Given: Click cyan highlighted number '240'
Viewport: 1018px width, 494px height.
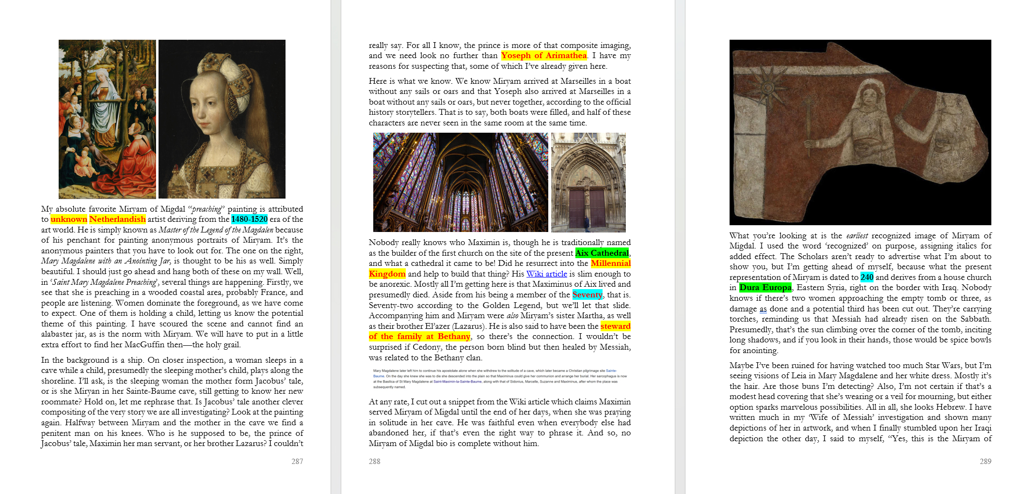Looking at the screenshot, I should [x=867, y=277].
